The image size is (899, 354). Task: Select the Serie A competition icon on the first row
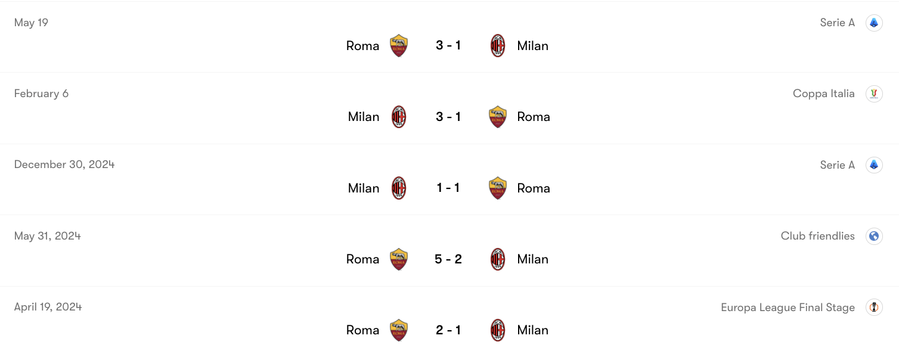click(x=875, y=22)
